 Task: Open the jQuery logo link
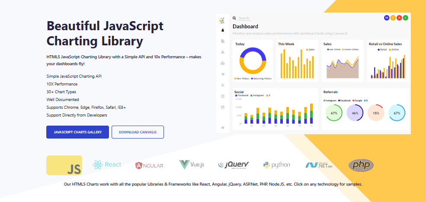[x=234, y=164]
